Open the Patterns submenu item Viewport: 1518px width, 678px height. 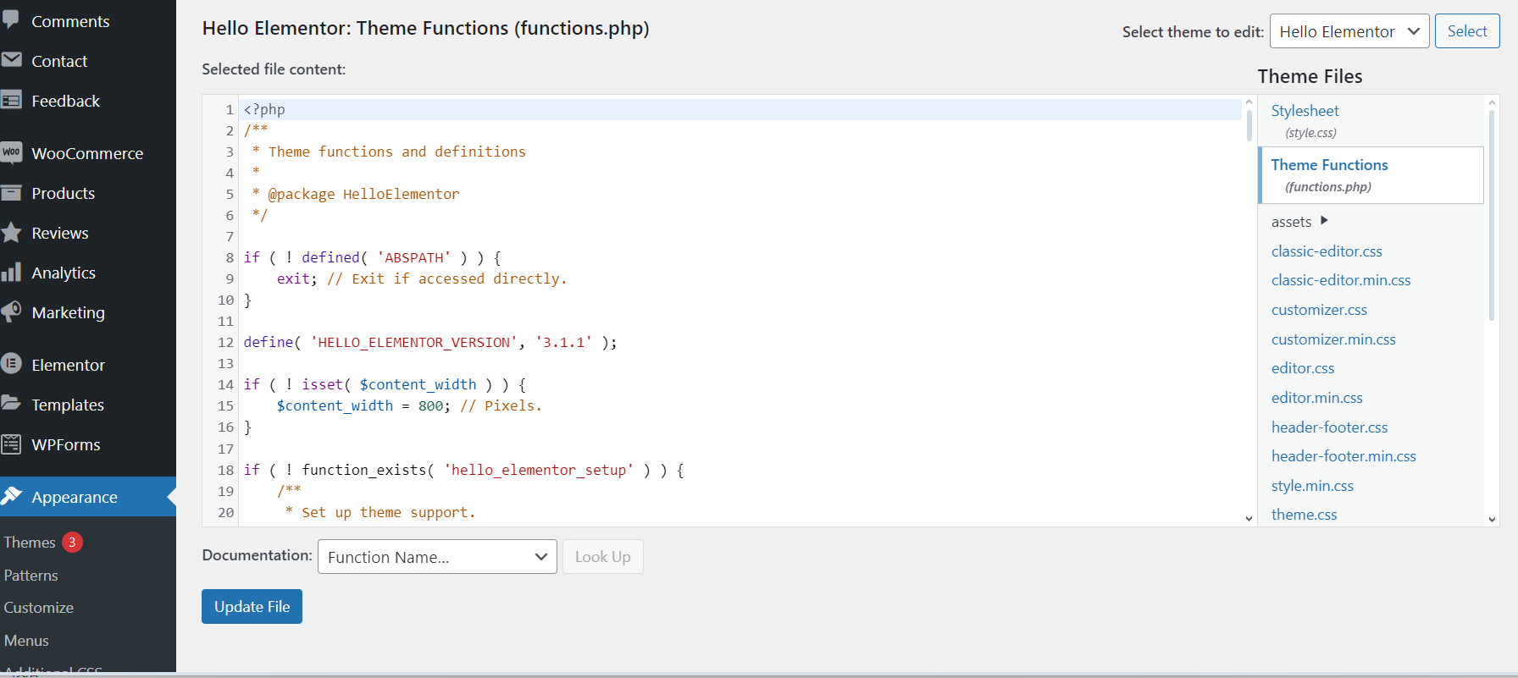30,575
